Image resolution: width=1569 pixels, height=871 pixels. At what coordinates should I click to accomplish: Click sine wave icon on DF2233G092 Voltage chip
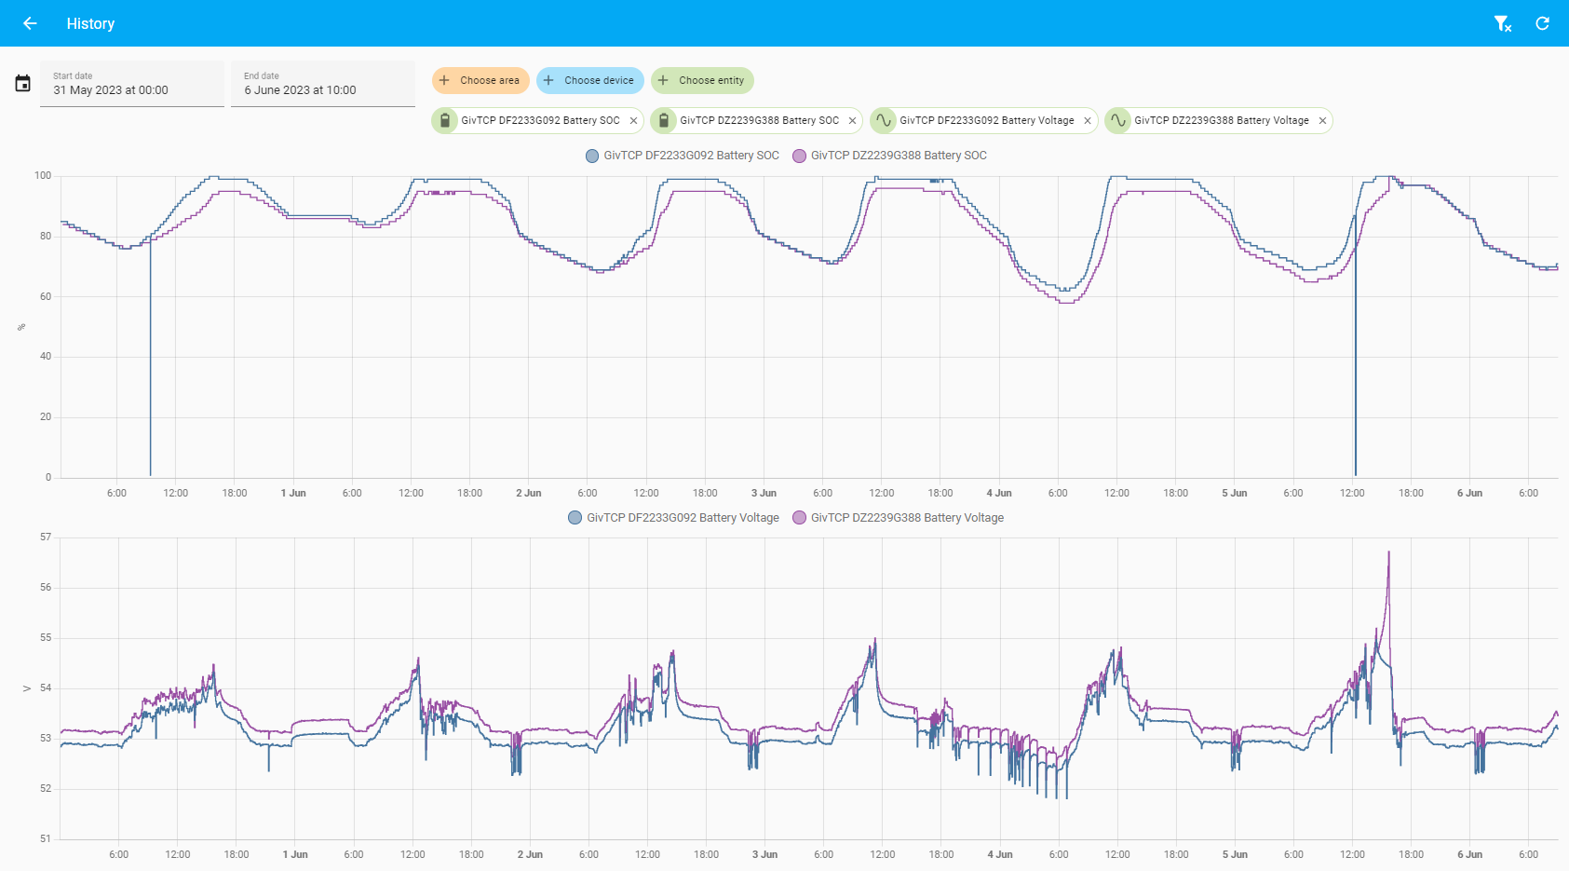pyautogui.click(x=884, y=120)
